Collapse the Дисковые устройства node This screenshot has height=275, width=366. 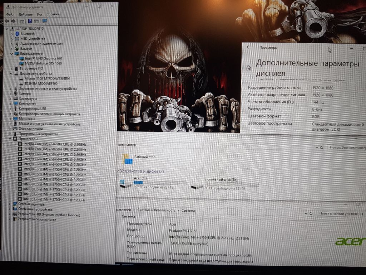[11, 74]
